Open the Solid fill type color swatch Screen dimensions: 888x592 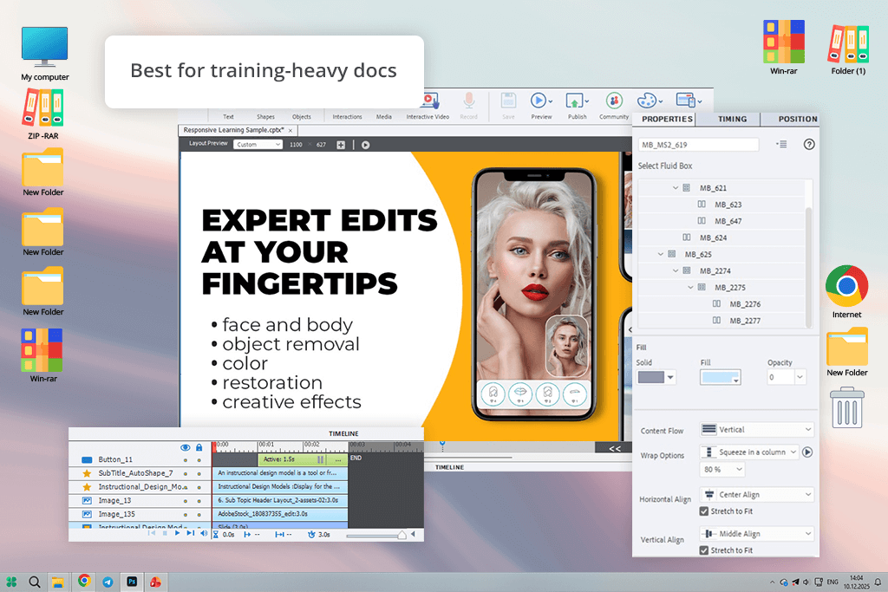coord(656,377)
